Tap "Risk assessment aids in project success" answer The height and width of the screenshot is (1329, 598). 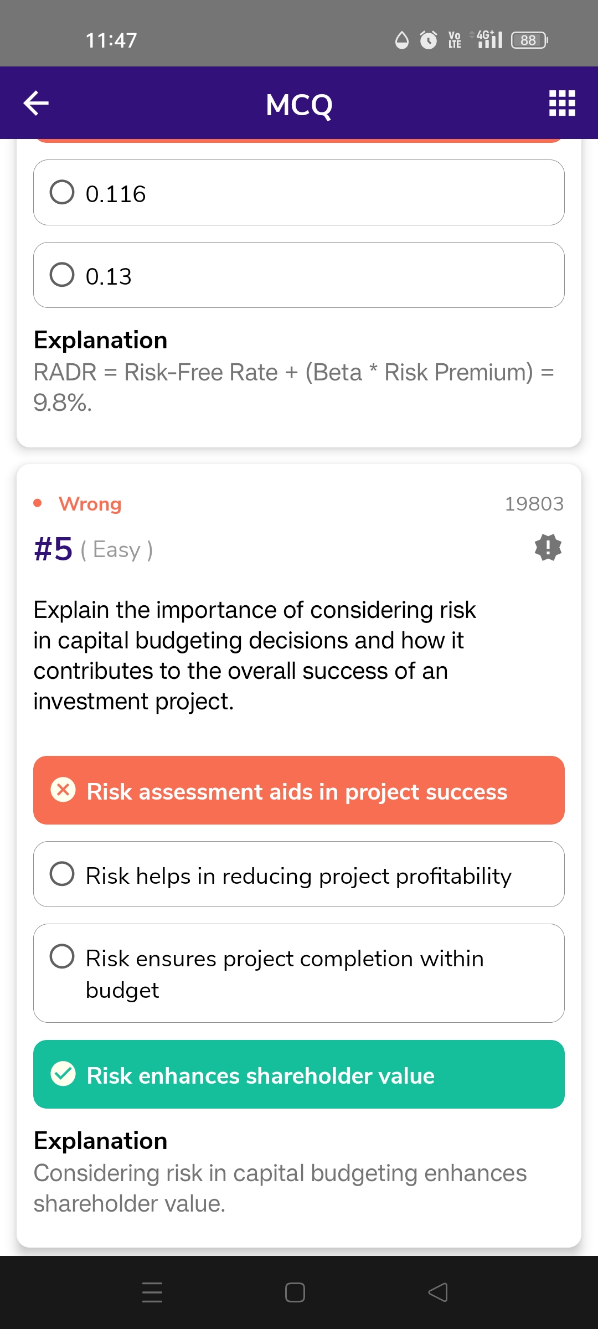299,790
